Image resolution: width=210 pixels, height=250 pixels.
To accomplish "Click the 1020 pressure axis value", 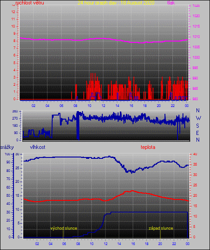I will pyautogui.click(x=196, y=16).
